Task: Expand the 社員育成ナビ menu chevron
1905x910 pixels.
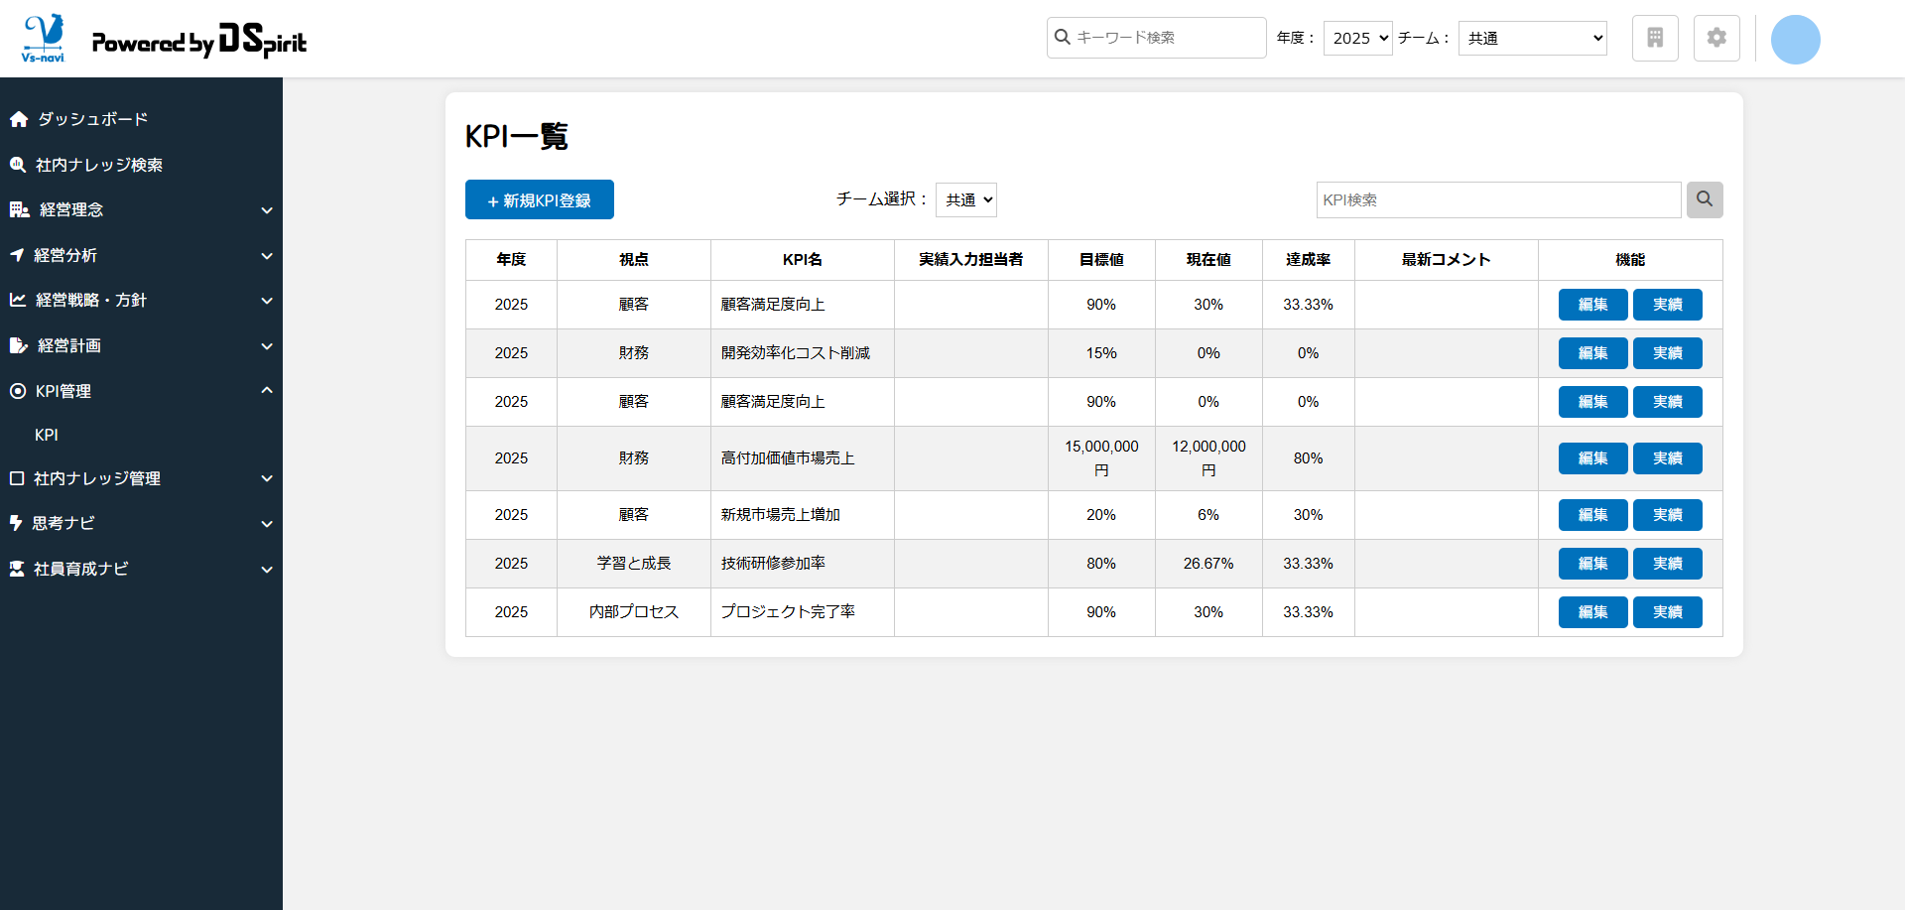Action: pyautogui.click(x=267, y=570)
